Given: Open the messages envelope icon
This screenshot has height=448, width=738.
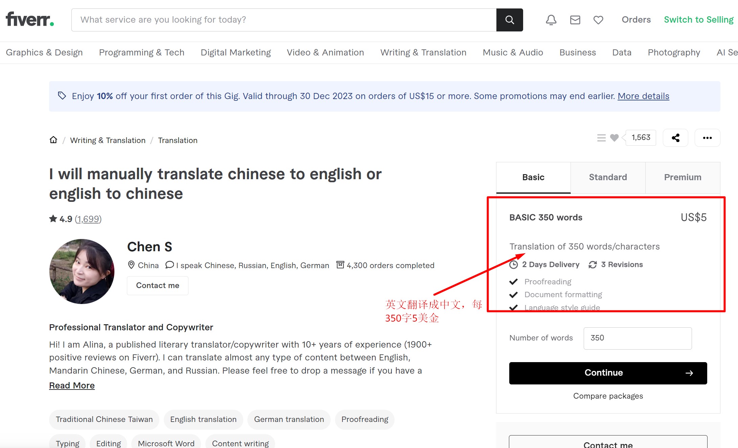Looking at the screenshot, I should 575,20.
